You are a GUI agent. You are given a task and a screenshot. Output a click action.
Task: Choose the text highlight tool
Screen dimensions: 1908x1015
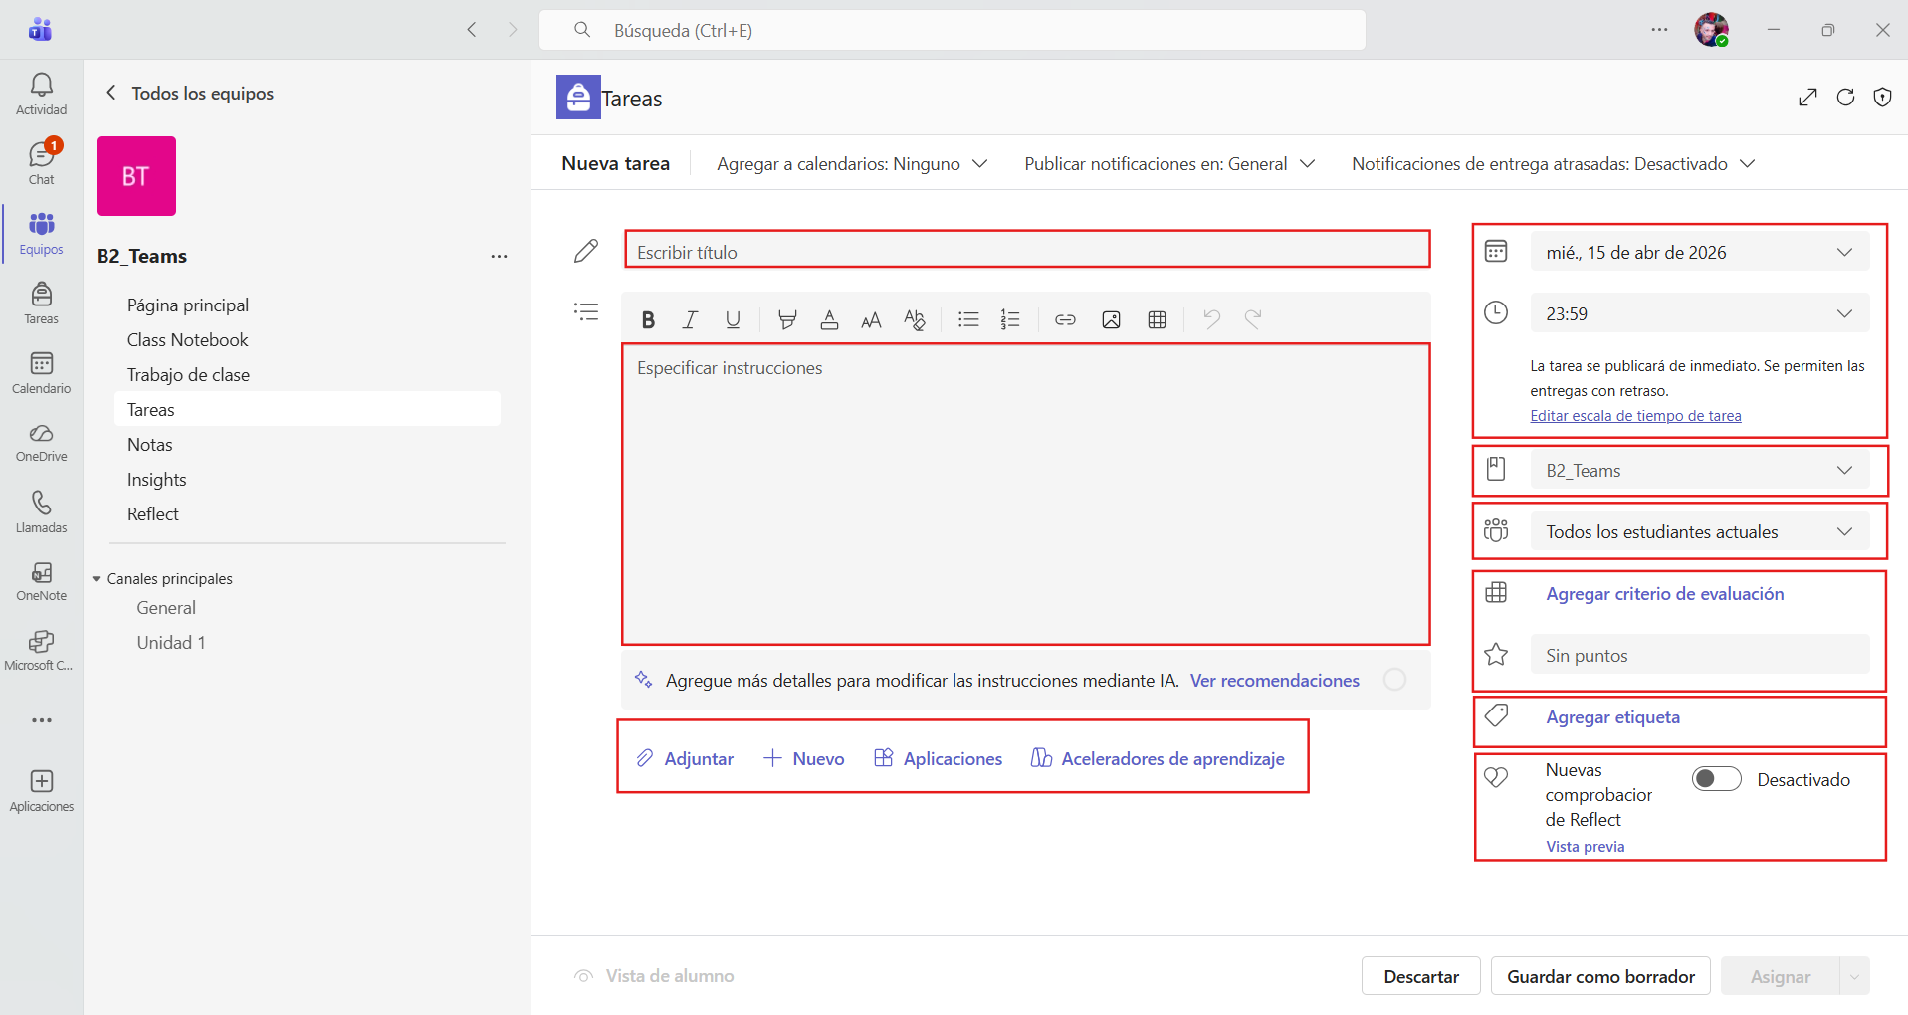[x=787, y=319]
